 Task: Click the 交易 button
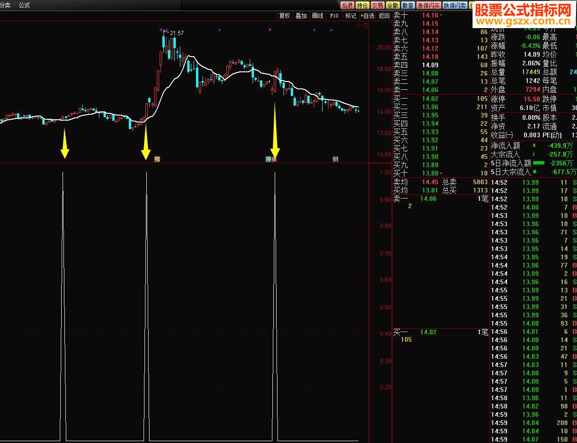(378, 6)
